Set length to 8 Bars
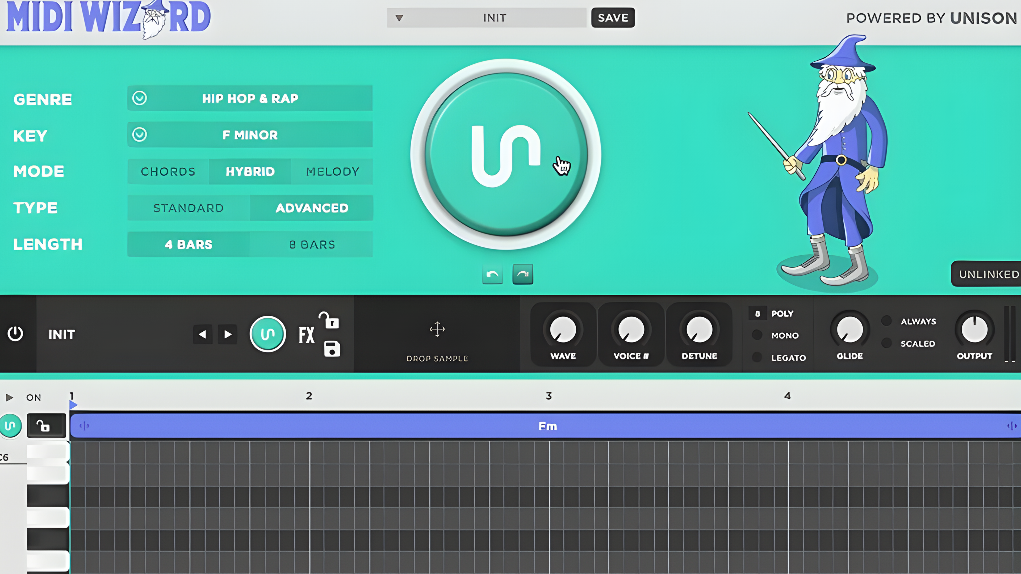The image size is (1021, 574). [x=312, y=244]
